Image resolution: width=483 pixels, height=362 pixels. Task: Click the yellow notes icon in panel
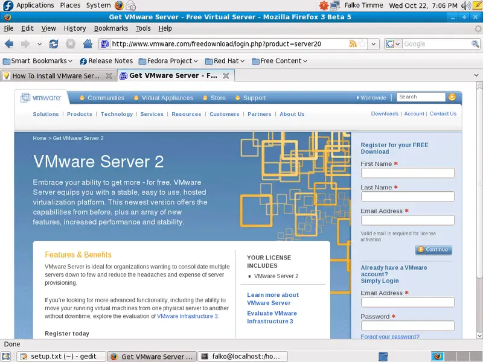[x=477, y=5]
